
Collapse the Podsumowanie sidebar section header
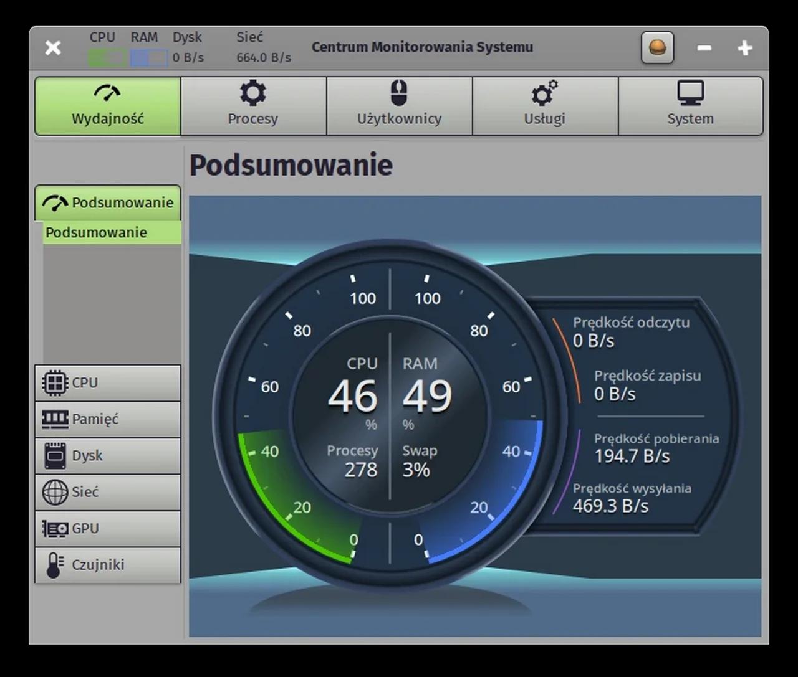pyautogui.click(x=108, y=202)
